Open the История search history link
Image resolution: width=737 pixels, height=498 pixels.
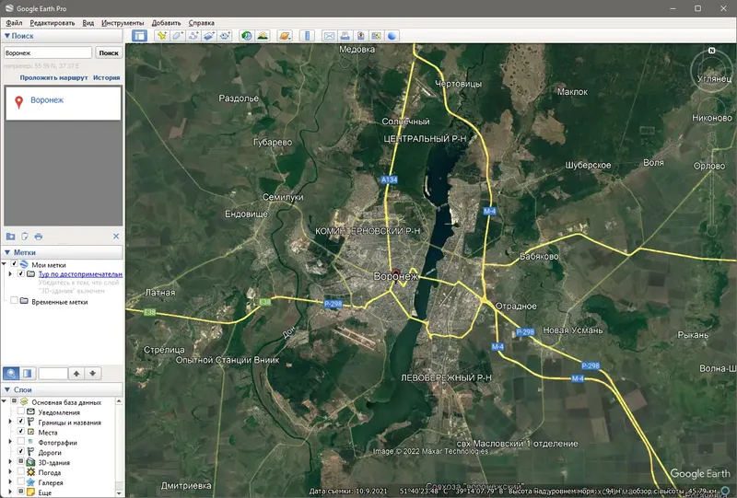point(106,77)
